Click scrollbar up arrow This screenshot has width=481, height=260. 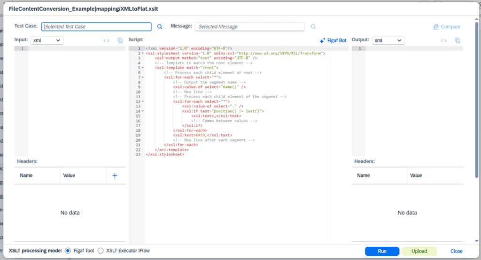tap(476, 19)
